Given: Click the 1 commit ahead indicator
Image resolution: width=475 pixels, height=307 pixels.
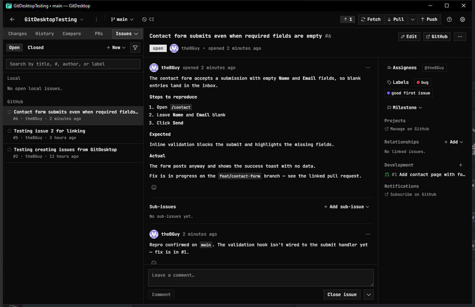Looking at the screenshot, I should [x=348, y=19].
